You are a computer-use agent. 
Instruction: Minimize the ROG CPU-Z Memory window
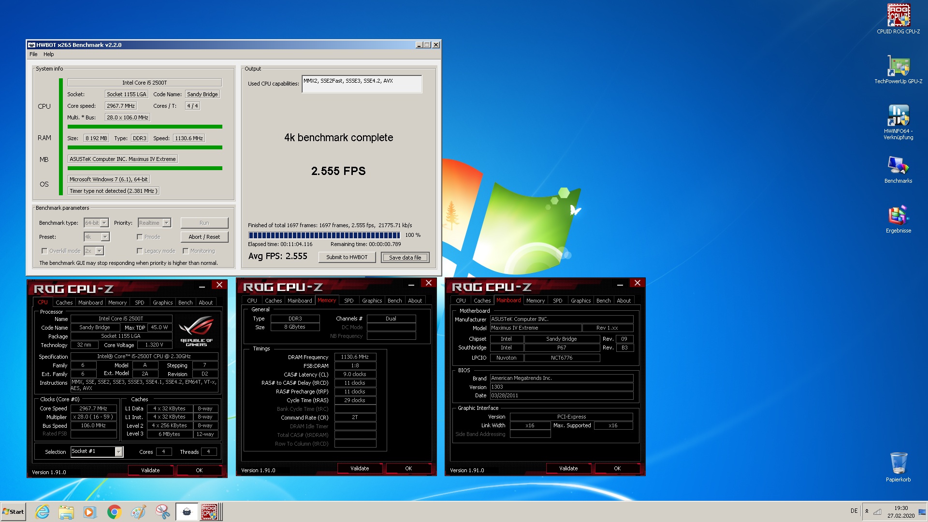411,285
